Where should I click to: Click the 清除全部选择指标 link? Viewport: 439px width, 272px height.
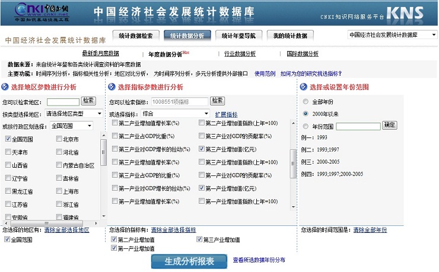[x=173, y=230]
